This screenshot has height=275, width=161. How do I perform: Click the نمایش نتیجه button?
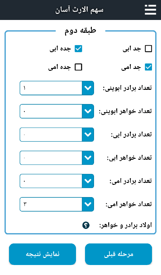coord(43,254)
